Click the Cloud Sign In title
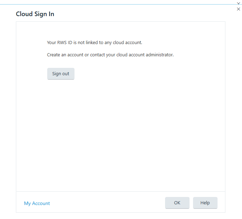 pos(35,14)
